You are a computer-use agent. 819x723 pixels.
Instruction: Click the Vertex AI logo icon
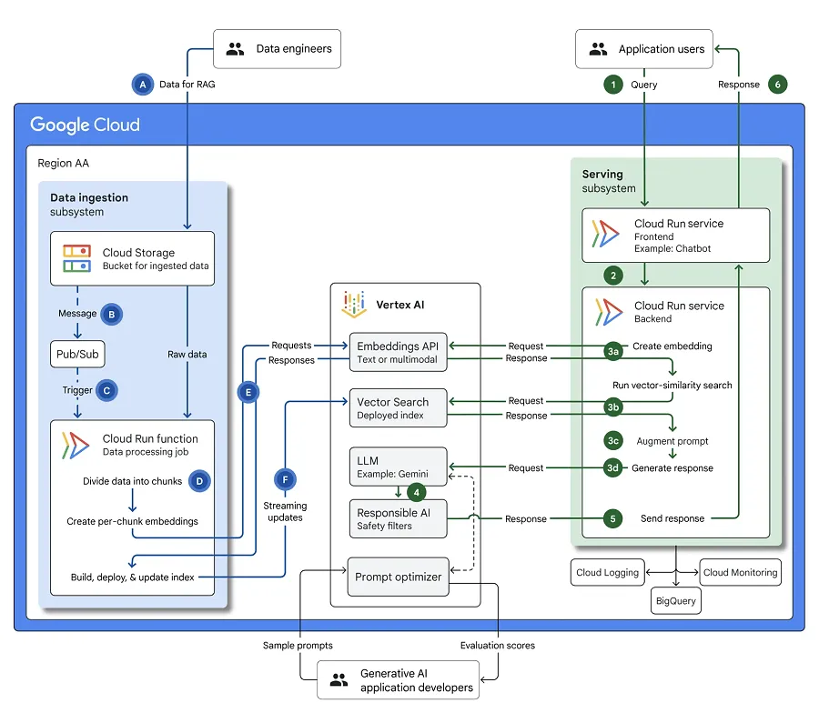pos(354,305)
